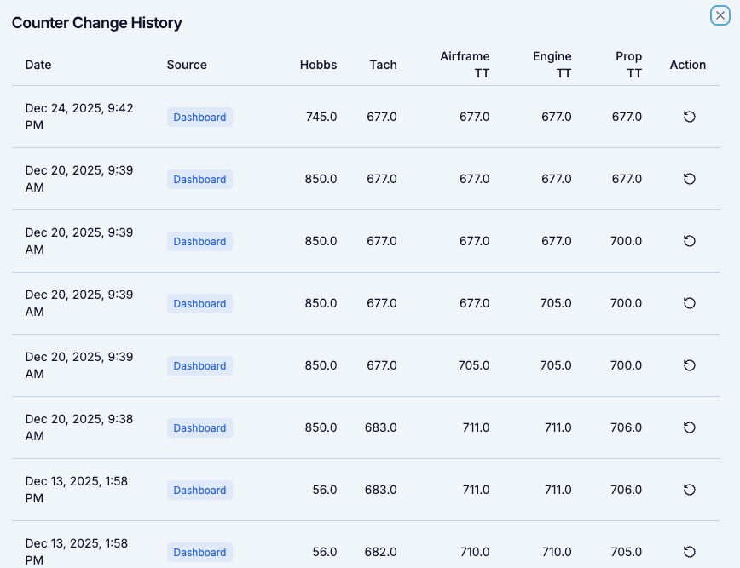This screenshot has height=568, width=740.
Task: Click the Hobbs 745.0 value in first row
Action: pyautogui.click(x=321, y=117)
